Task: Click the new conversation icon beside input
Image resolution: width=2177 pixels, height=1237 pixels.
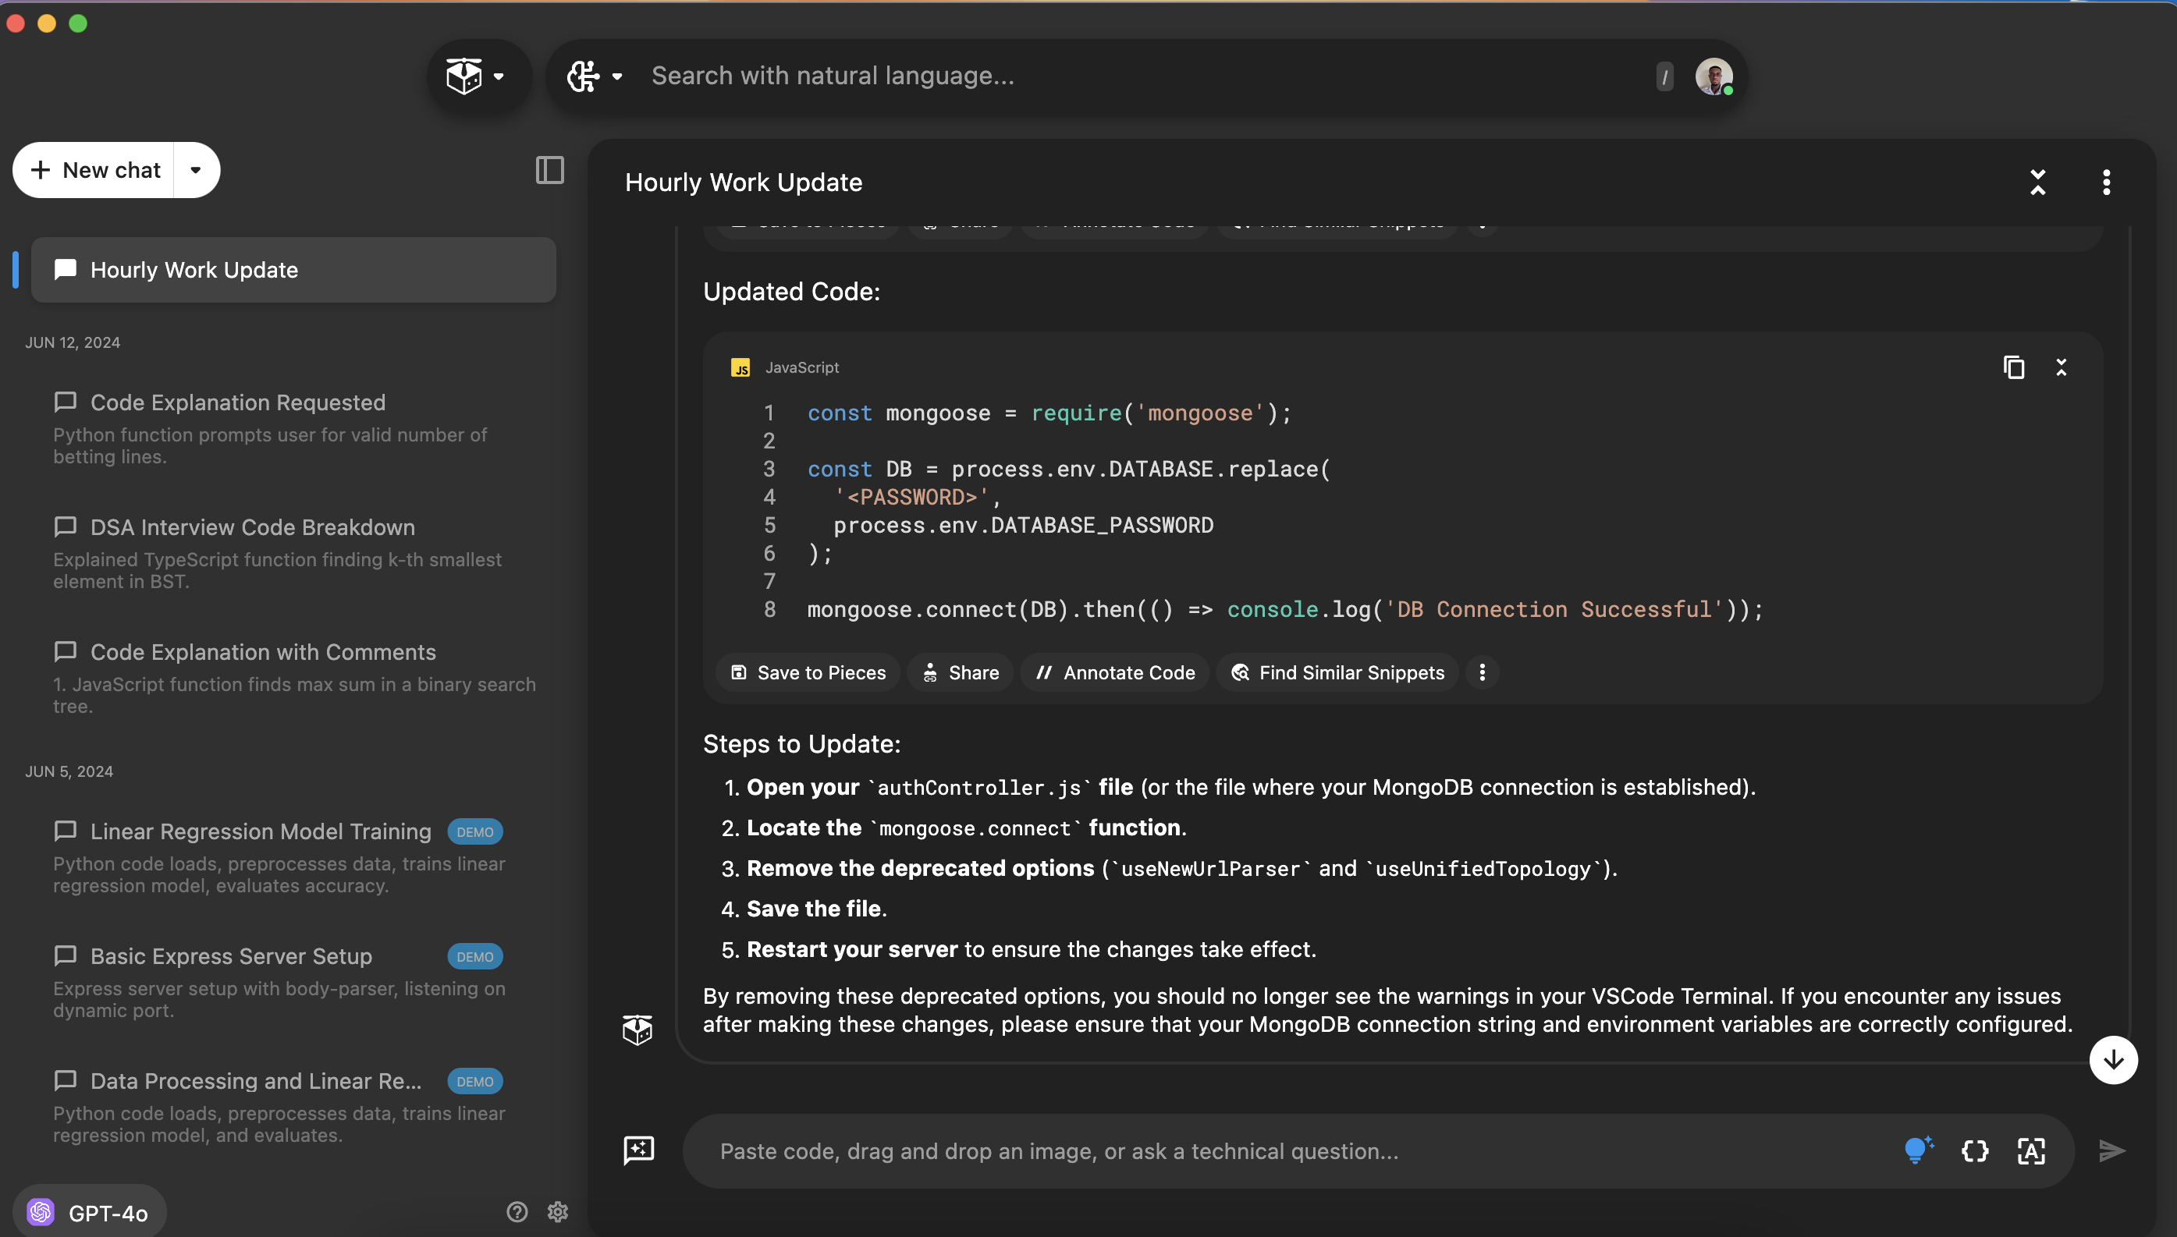Action: (x=638, y=1150)
